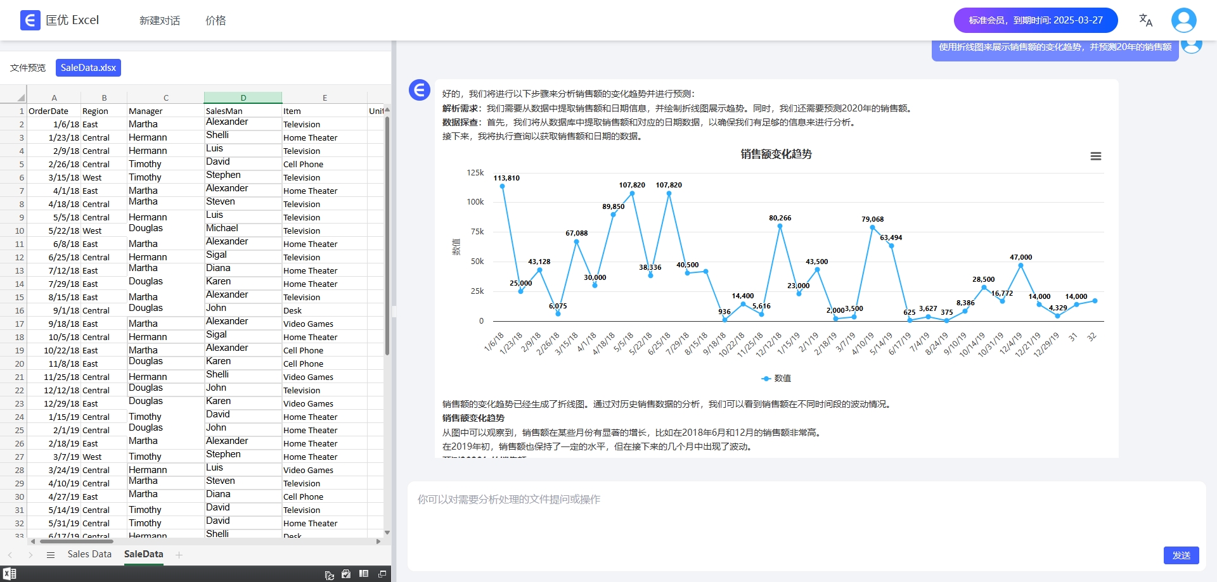This screenshot has height=582, width=1217.
Task: Select column header A
Action: coord(54,98)
